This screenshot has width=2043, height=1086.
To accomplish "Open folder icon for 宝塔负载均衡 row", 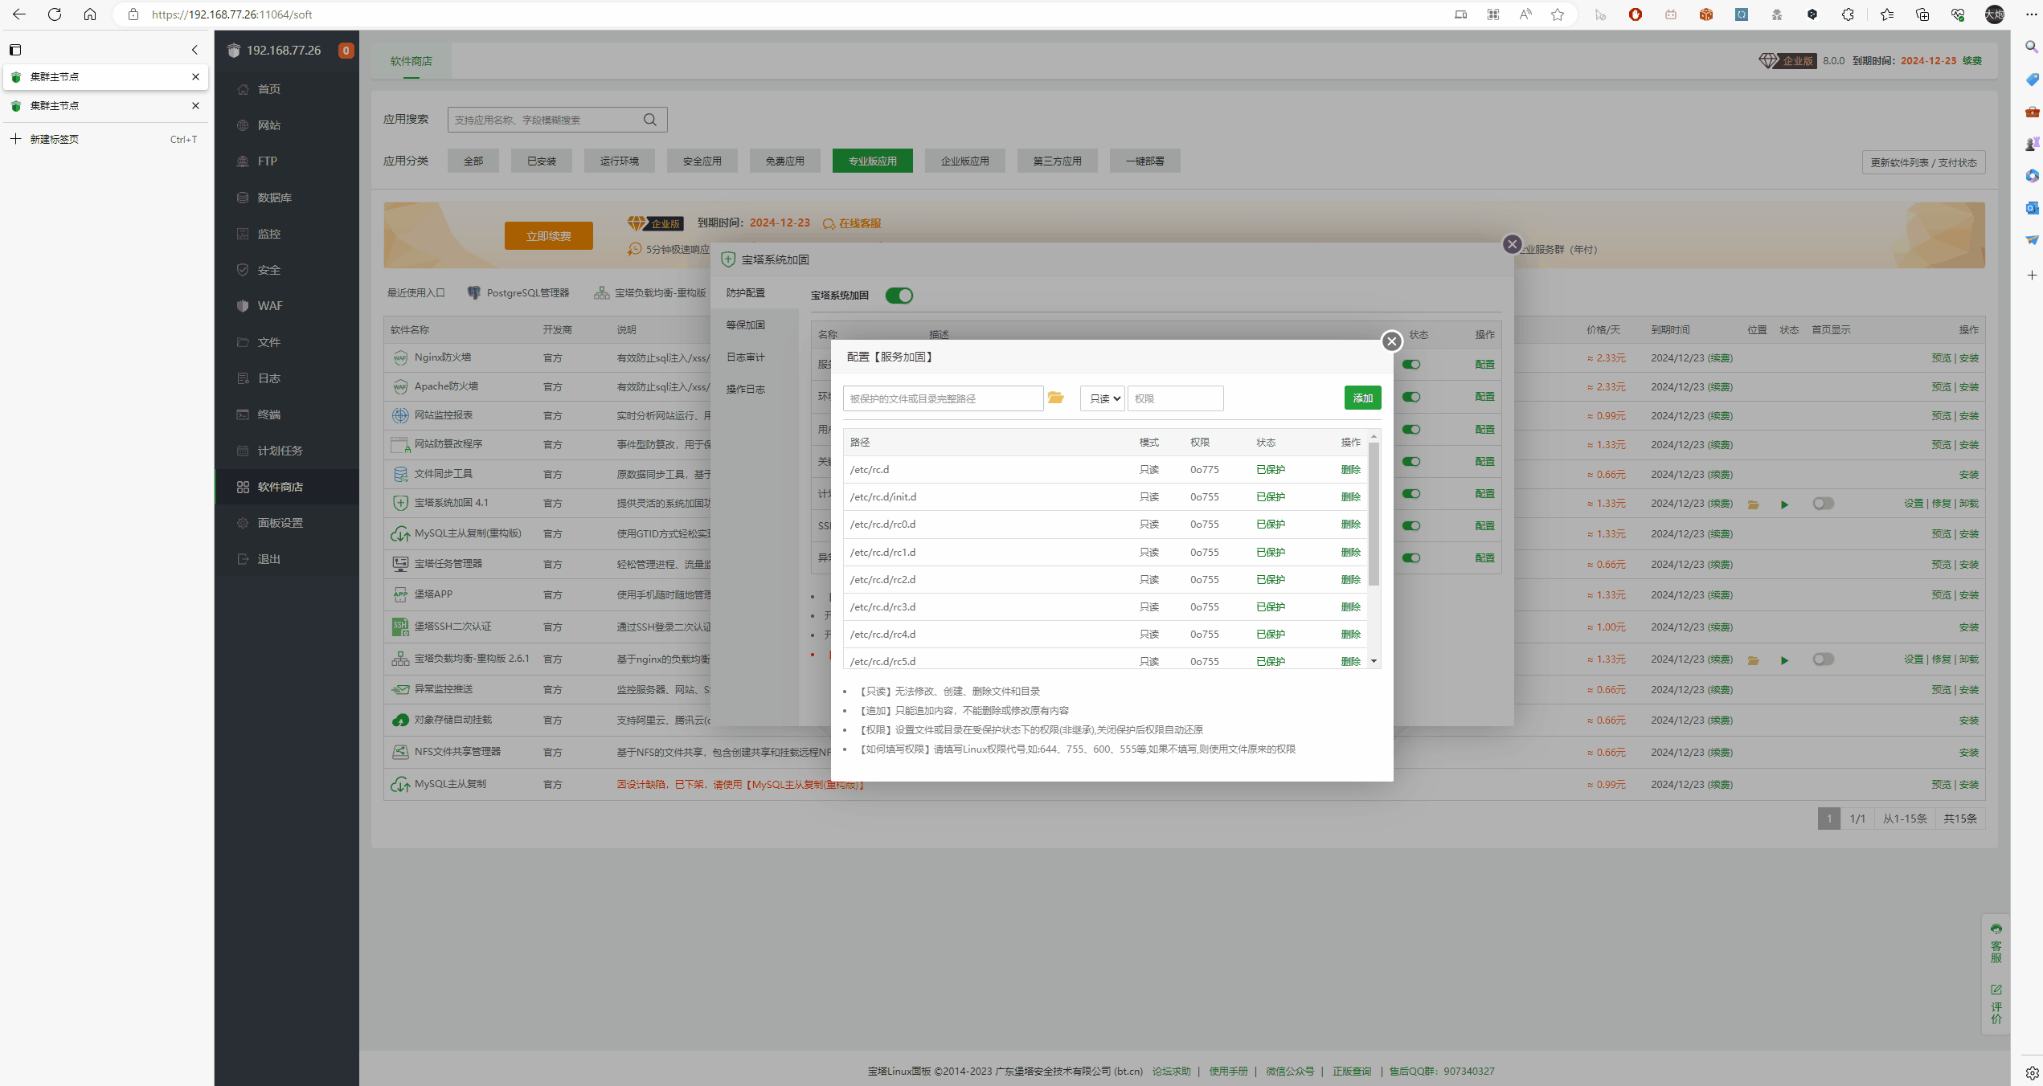I will click(1754, 660).
